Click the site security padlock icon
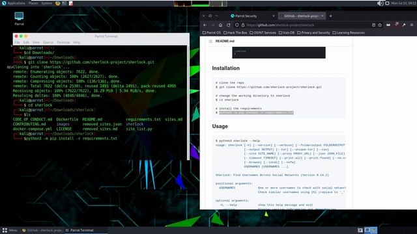This screenshot has width=417, height=234. click(x=243, y=25)
